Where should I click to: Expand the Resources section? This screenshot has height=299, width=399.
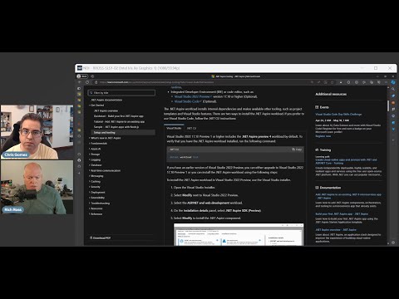coord(96,208)
